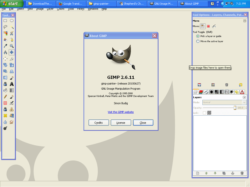Choose the Free Select lasso tool
Screen dimensions: 250x187
click(5, 27)
